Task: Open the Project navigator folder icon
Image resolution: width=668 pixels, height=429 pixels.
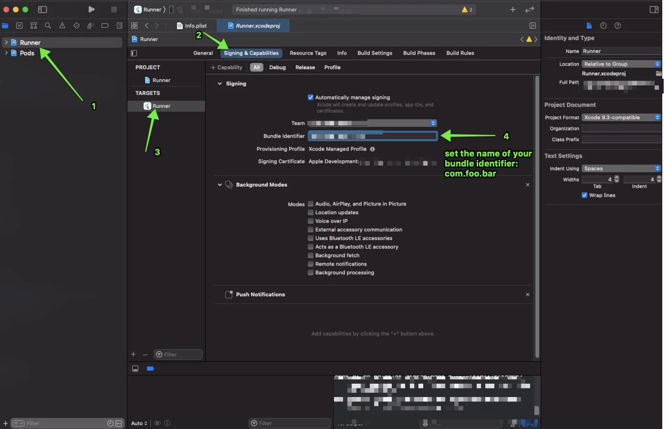Action: pos(5,26)
